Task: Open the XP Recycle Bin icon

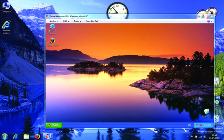Action: click(206, 113)
